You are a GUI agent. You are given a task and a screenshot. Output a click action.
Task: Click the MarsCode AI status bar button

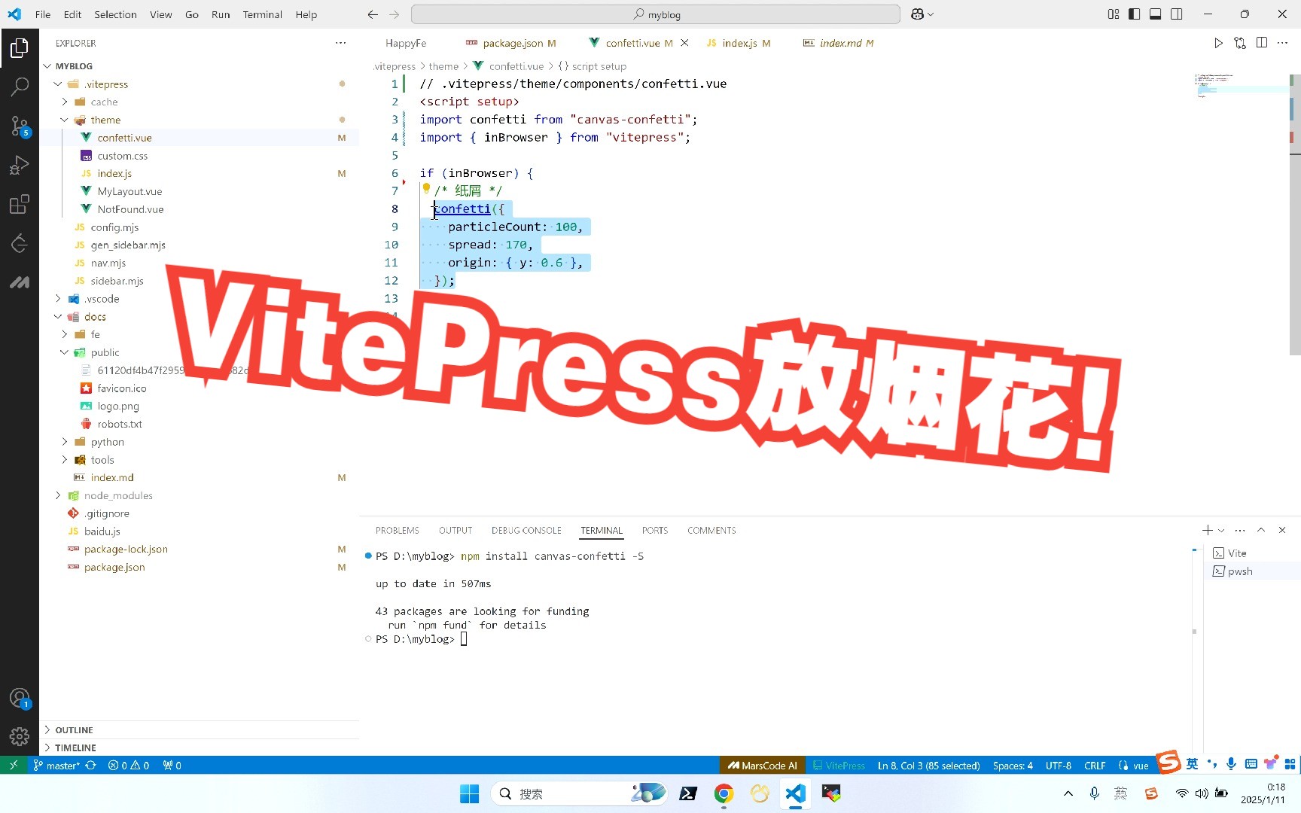click(x=762, y=765)
